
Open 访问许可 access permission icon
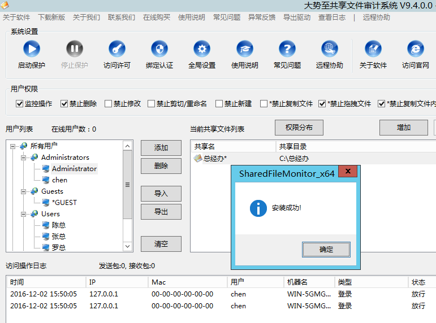117,50
